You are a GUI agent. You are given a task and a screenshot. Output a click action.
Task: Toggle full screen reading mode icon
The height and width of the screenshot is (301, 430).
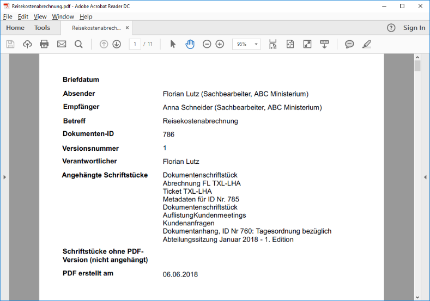[x=307, y=44]
